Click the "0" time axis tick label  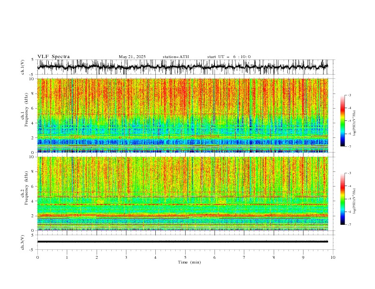coord(37,257)
